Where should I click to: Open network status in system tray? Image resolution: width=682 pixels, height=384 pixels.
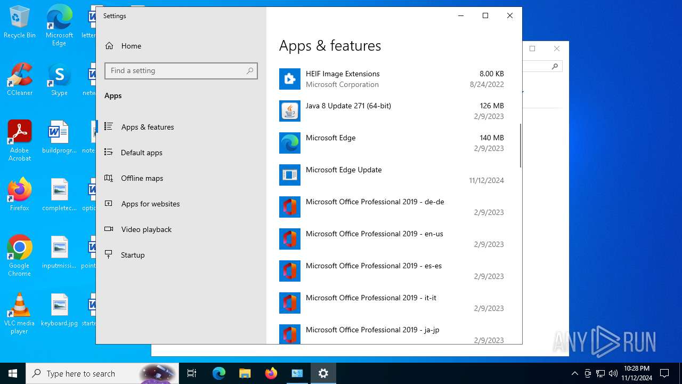coord(600,373)
